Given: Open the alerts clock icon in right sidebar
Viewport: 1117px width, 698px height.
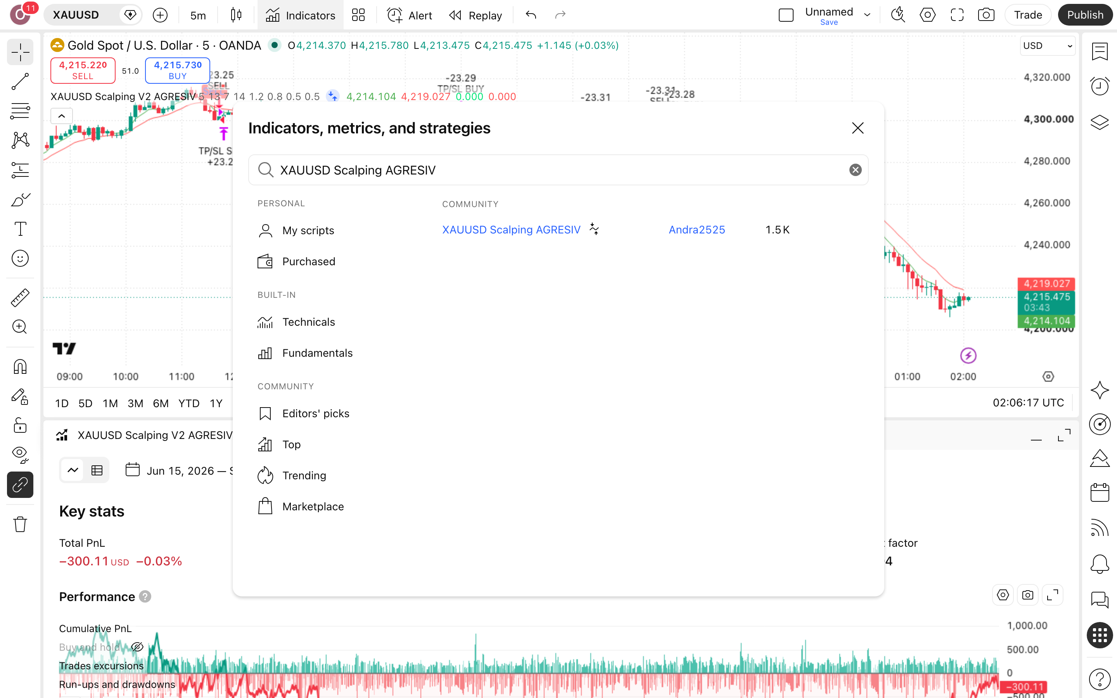Looking at the screenshot, I should (x=1100, y=86).
